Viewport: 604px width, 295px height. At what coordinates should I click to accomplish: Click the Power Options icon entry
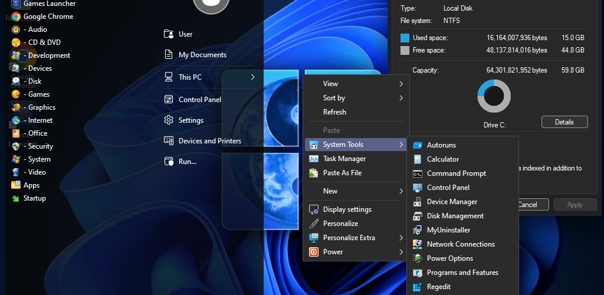coord(417,258)
